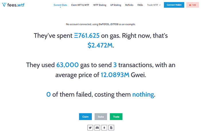This screenshot has height=134, width=201.
Task: Select the example address 0xF0f35...07708
Action: pos(109,24)
